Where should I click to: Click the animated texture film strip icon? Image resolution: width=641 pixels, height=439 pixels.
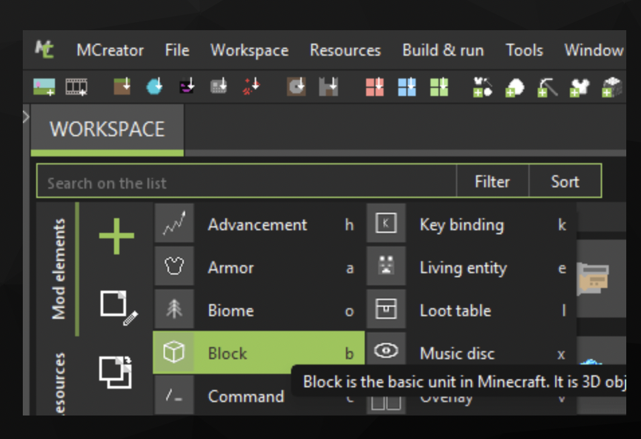76,87
